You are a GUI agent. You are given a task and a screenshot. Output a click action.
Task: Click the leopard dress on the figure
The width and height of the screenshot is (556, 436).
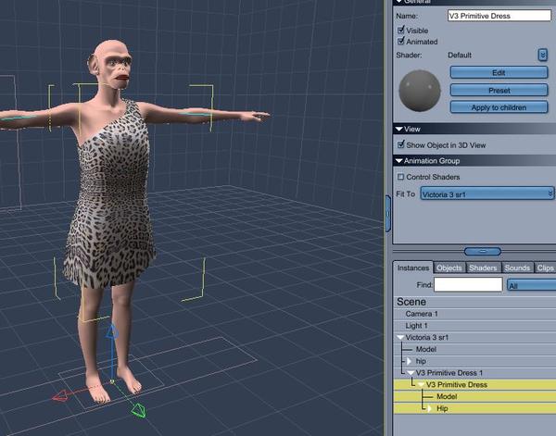coord(112,198)
